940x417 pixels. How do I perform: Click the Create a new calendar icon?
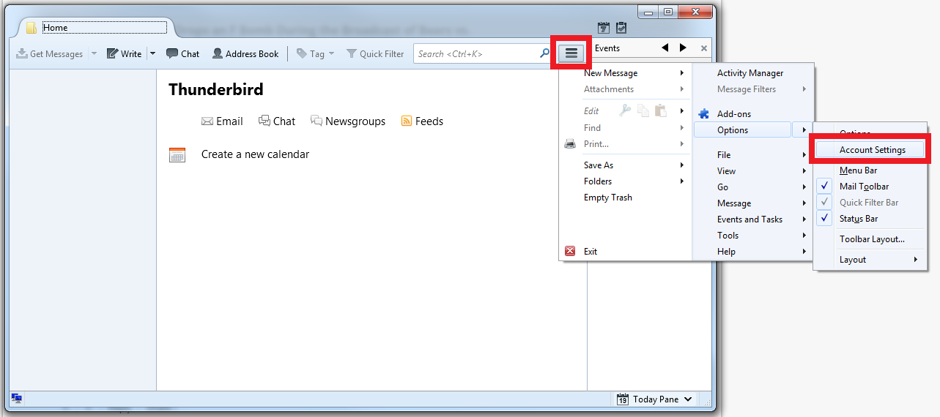pos(177,154)
